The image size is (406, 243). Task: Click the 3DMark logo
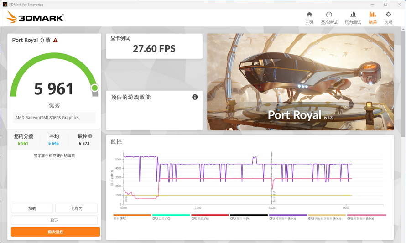point(34,17)
